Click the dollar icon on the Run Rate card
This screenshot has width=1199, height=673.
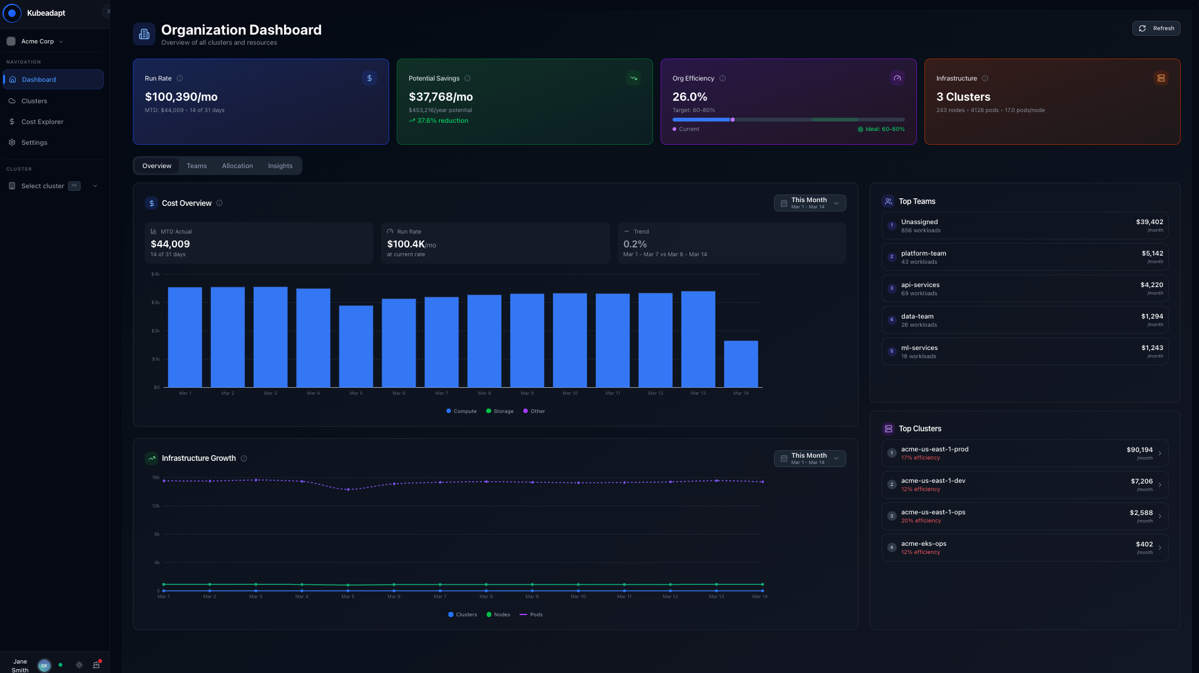(369, 78)
